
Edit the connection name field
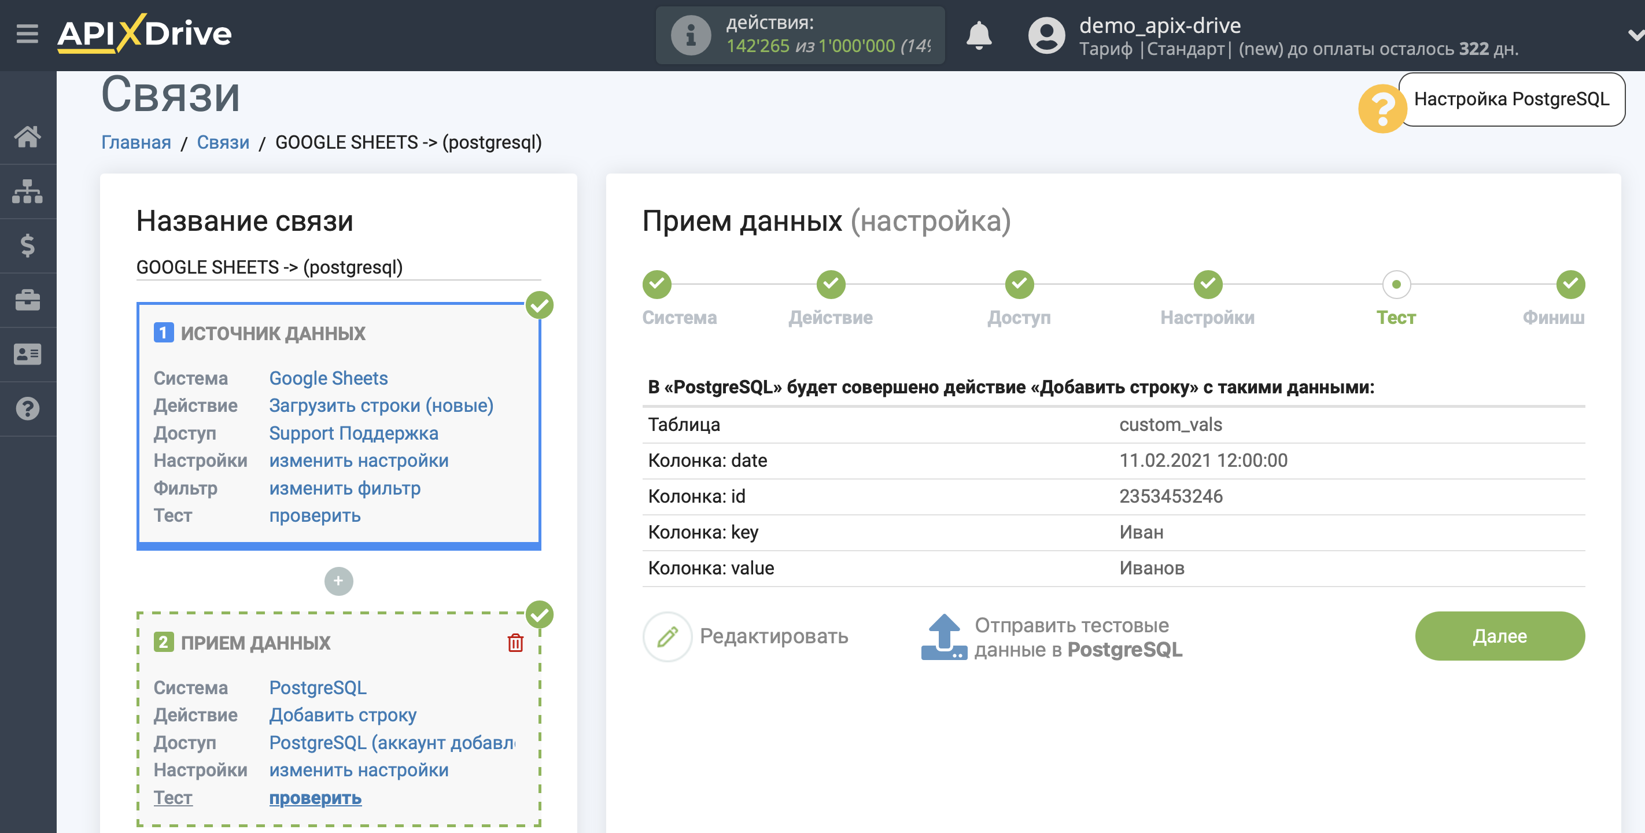[x=338, y=267]
